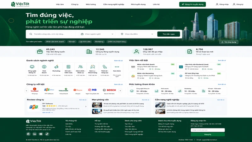Open Kế toán - Kiểm toán category icon
252x142 pixels.
pyautogui.click(x=68, y=67)
